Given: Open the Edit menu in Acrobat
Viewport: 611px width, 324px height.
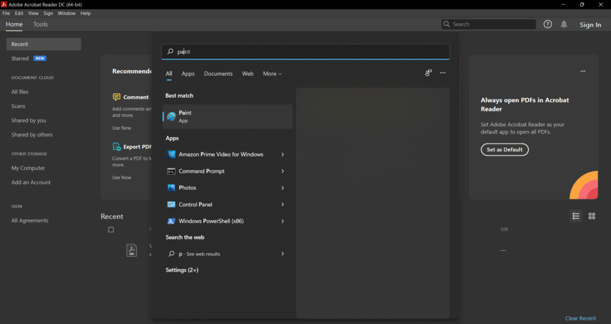Looking at the screenshot, I should [19, 13].
